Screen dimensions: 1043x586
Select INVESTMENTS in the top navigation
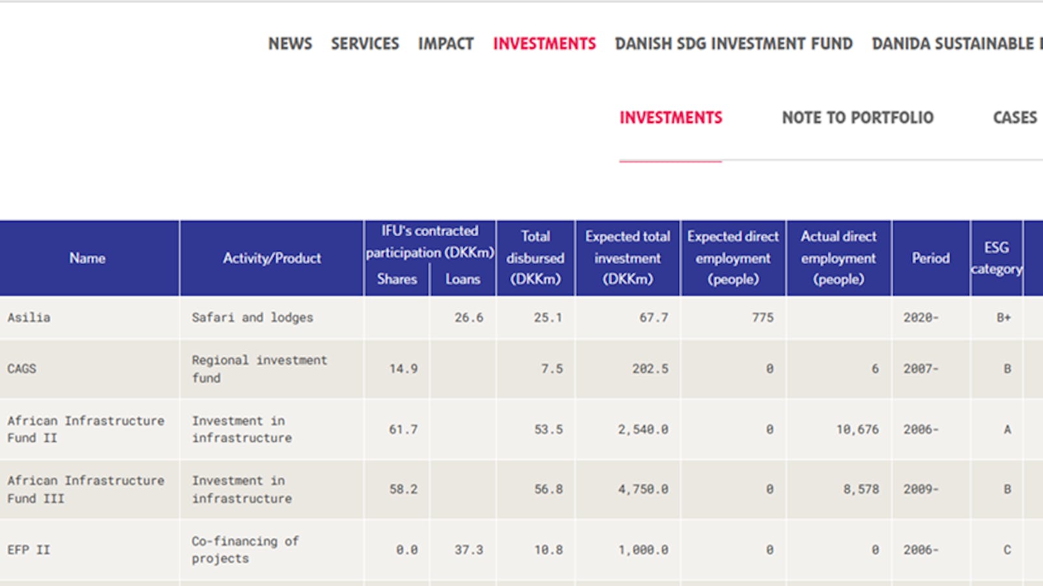(544, 44)
